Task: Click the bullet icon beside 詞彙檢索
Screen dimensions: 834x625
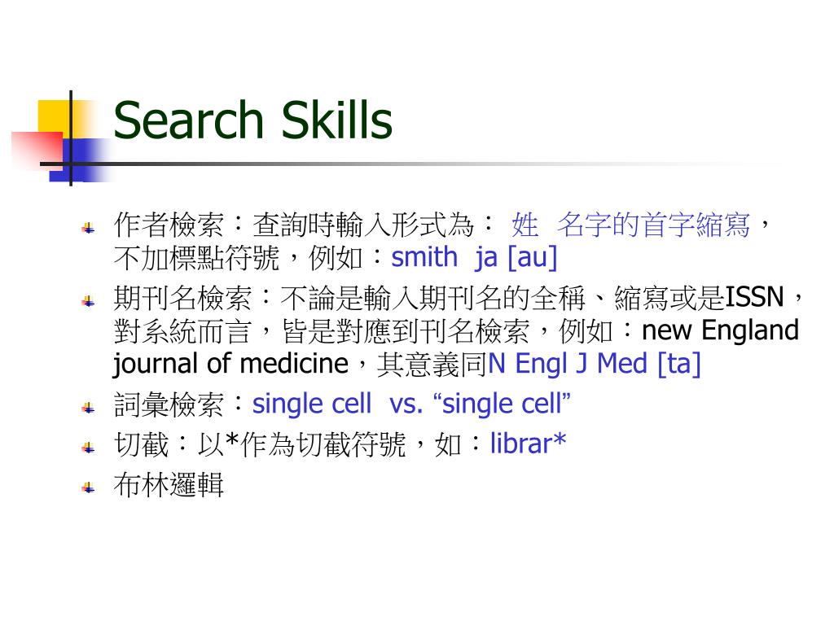Action: [x=88, y=409]
